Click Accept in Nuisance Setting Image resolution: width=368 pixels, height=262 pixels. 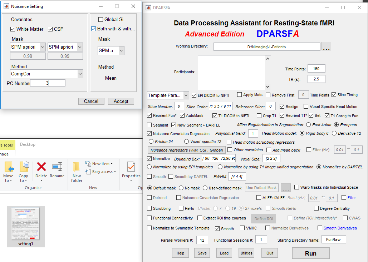[121, 101]
